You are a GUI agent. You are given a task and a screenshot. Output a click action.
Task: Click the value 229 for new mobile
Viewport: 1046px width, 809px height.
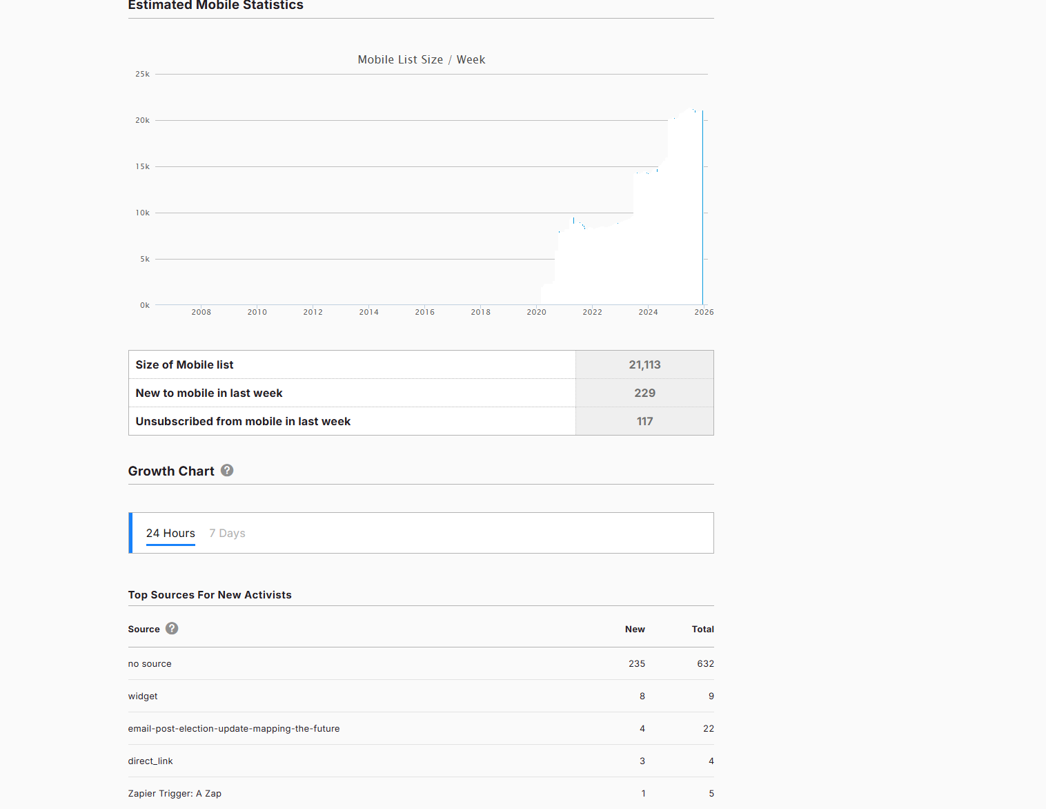(x=644, y=393)
